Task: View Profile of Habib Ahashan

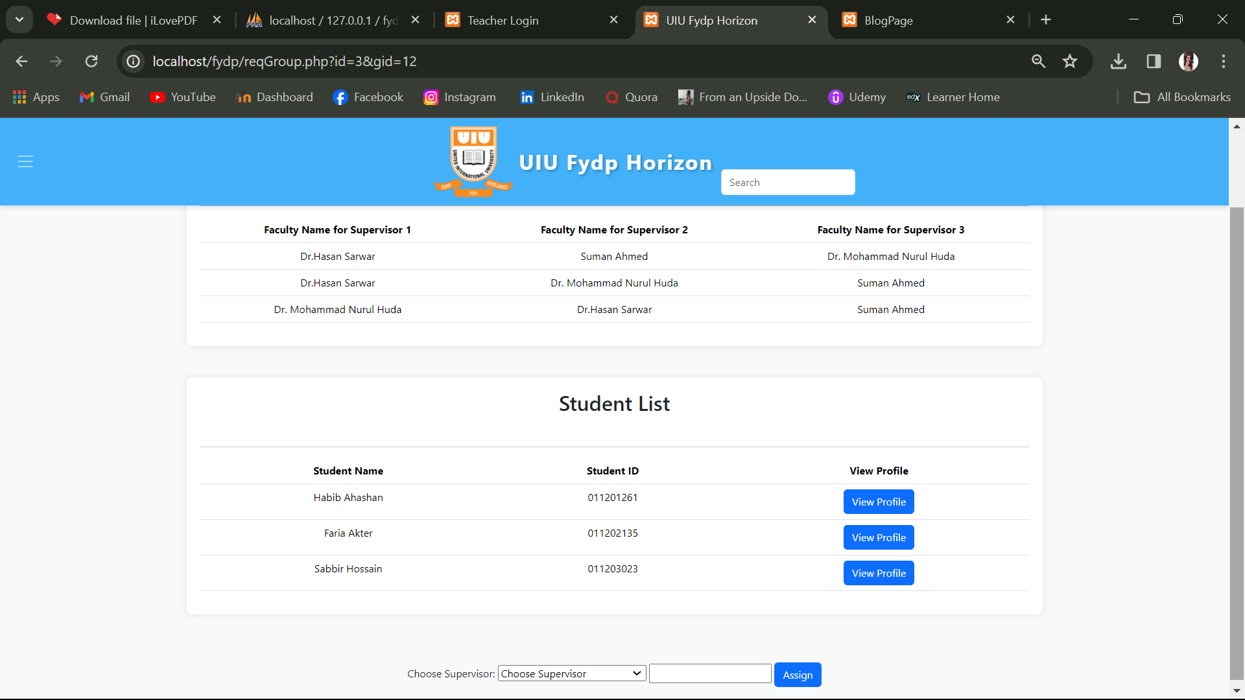Action: point(879,502)
